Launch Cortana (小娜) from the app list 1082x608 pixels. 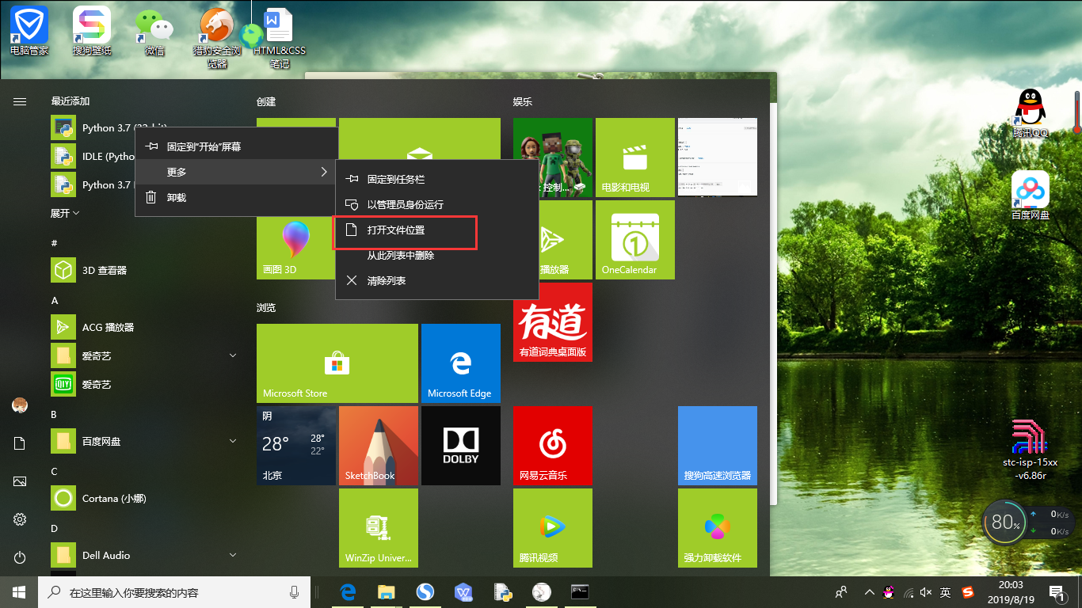point(147,499)
